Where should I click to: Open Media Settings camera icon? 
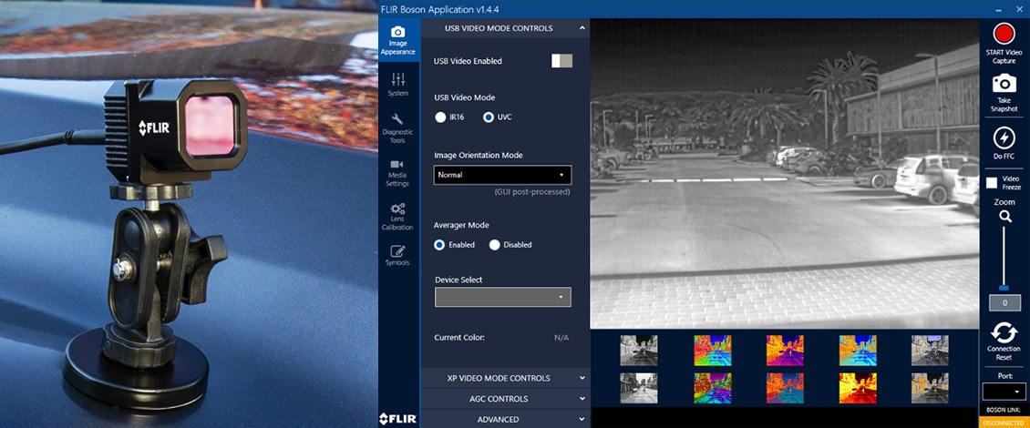(x=398, y=173)
